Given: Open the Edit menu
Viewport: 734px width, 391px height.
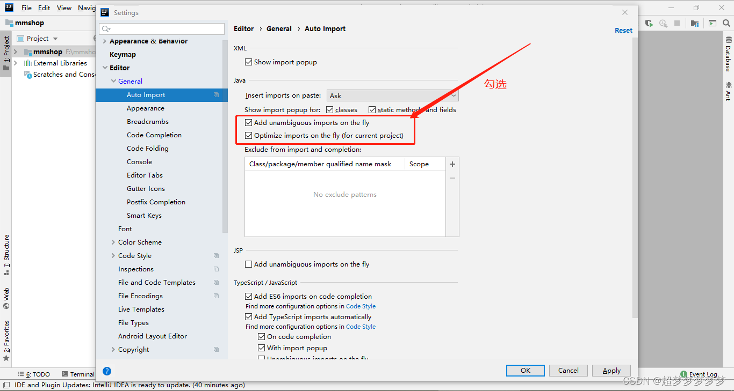Looking at the screenshot, I should tap(45, 8).
